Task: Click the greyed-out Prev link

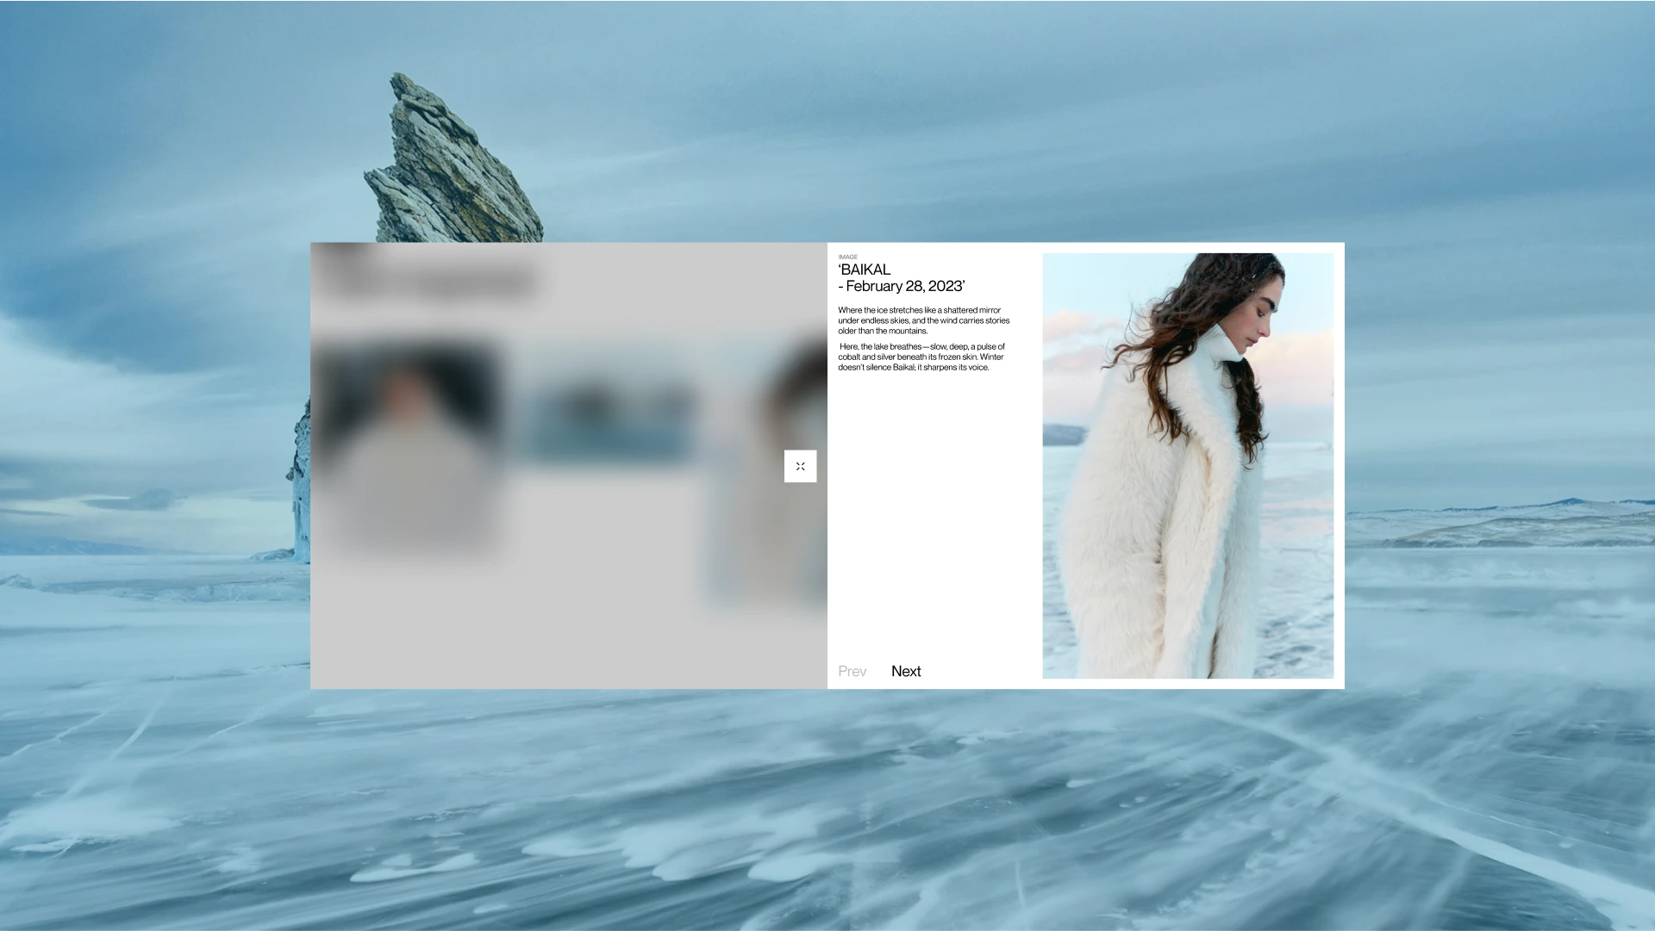Action: [x=852, y=671]
